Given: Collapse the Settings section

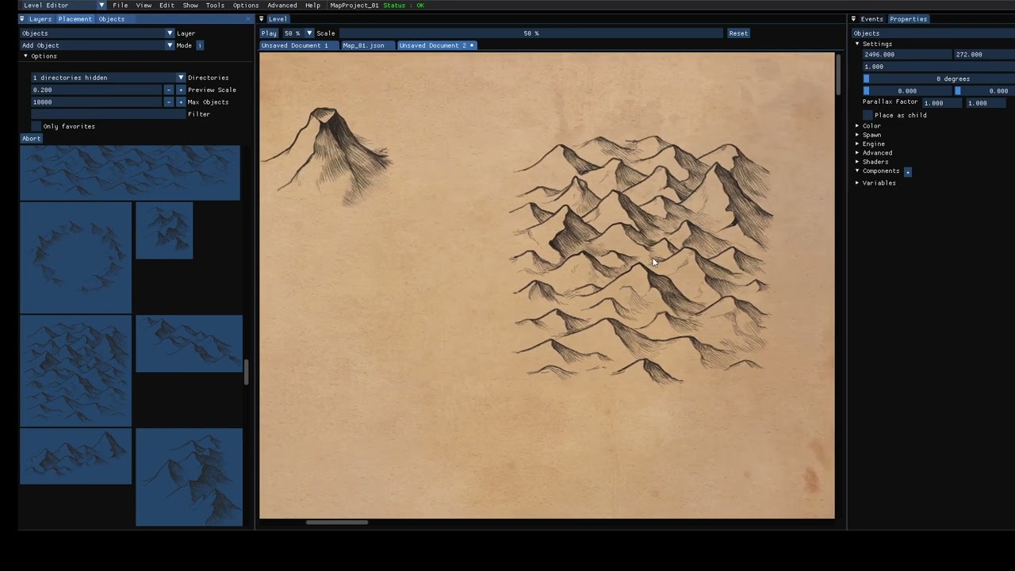Looking at the screenshot, I should [x=857, y=44].
